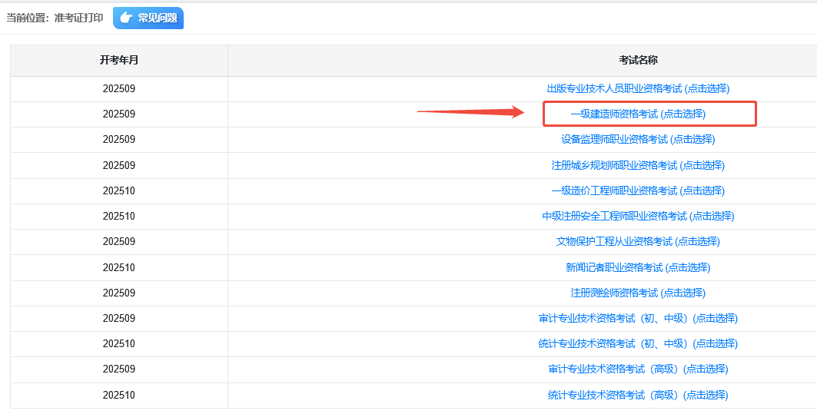
Task: Click the 常见问题 button
Action: pyautogui.click(x=148, y=18)
